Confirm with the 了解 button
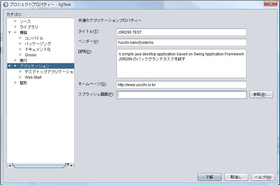The image size is (280, 185). (209, 177)
